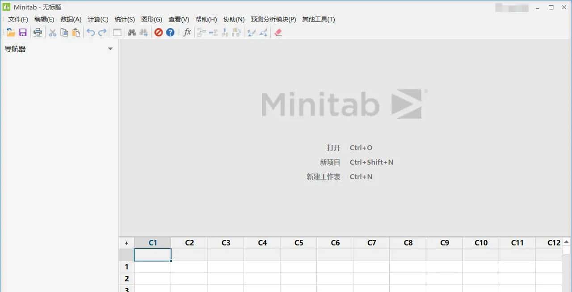The width and height of the screenshot is (572, 292).
Task: Click the Print toolbar icon
Action: click(38, 32)
